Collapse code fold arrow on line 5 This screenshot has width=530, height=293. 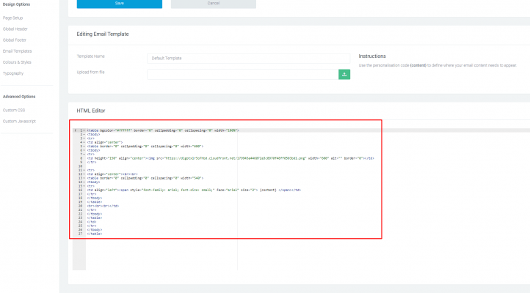pos(84,146)
